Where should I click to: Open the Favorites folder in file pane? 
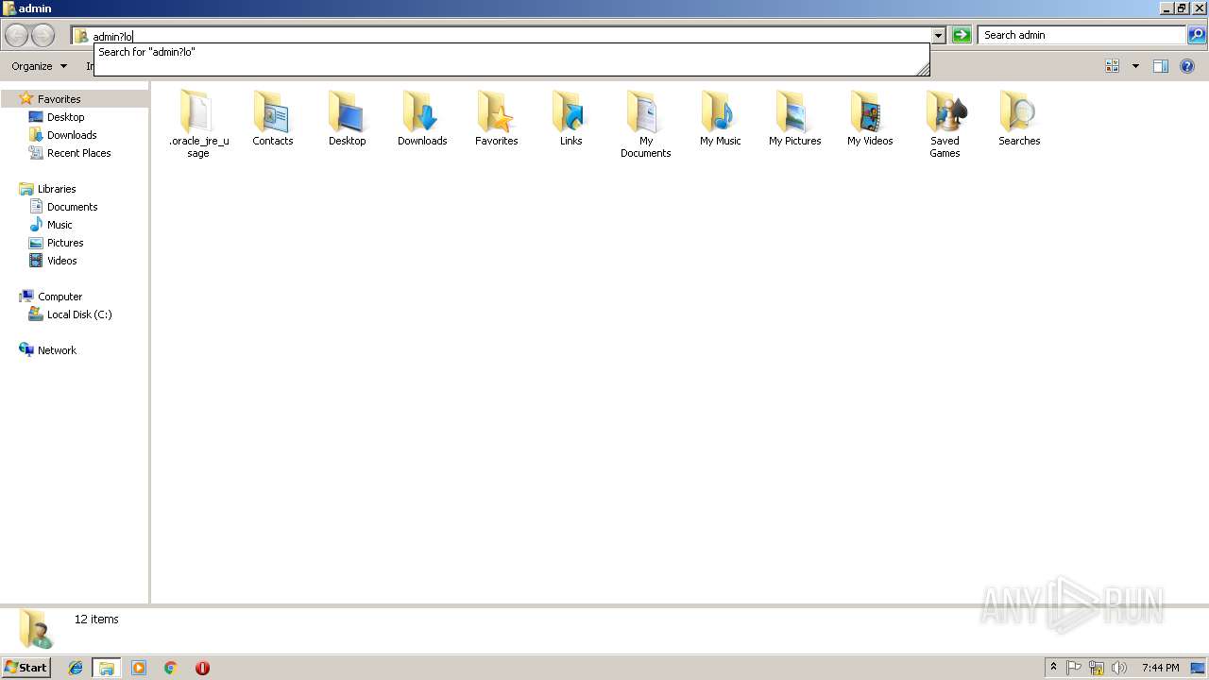click(497, 118)
